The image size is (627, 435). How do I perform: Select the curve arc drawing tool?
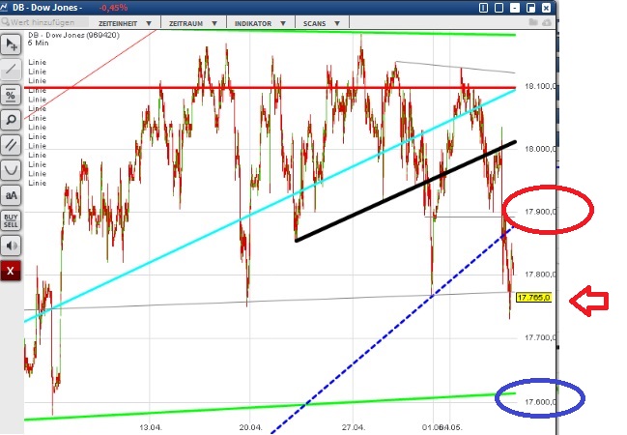click(x=11, y=170)
